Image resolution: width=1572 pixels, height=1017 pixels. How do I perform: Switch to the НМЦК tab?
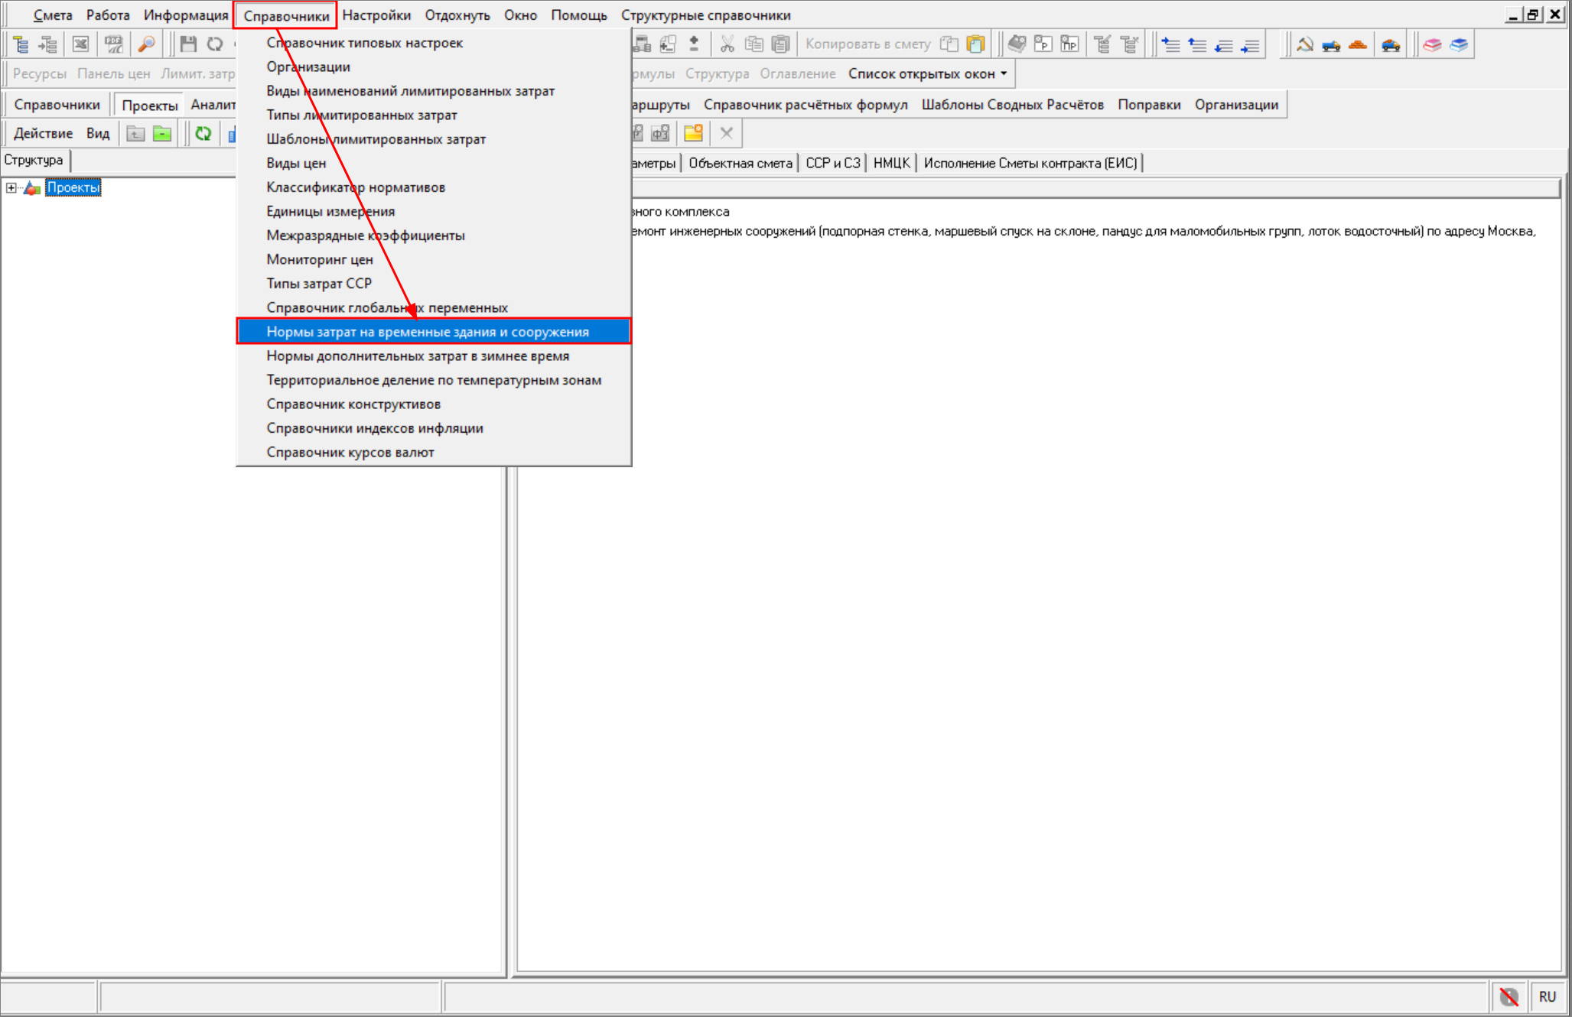coord(891,163)
